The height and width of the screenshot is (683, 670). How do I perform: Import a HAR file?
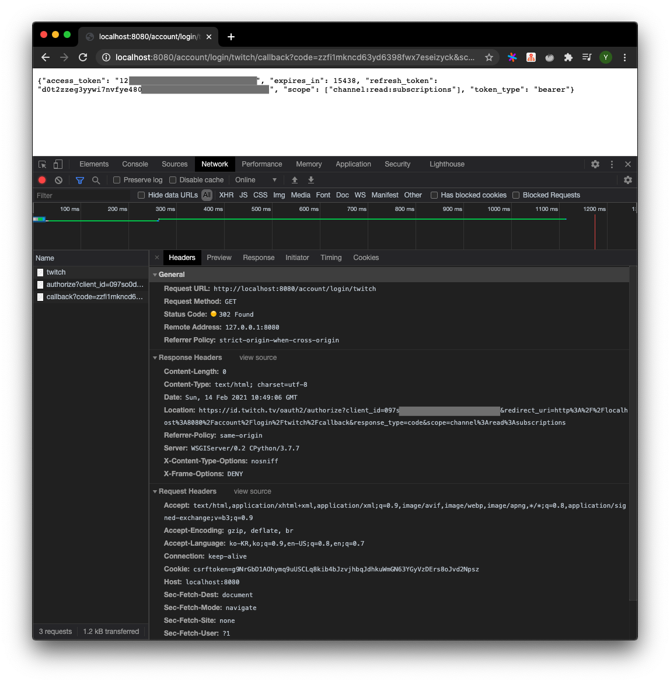(x=295, y=179)
